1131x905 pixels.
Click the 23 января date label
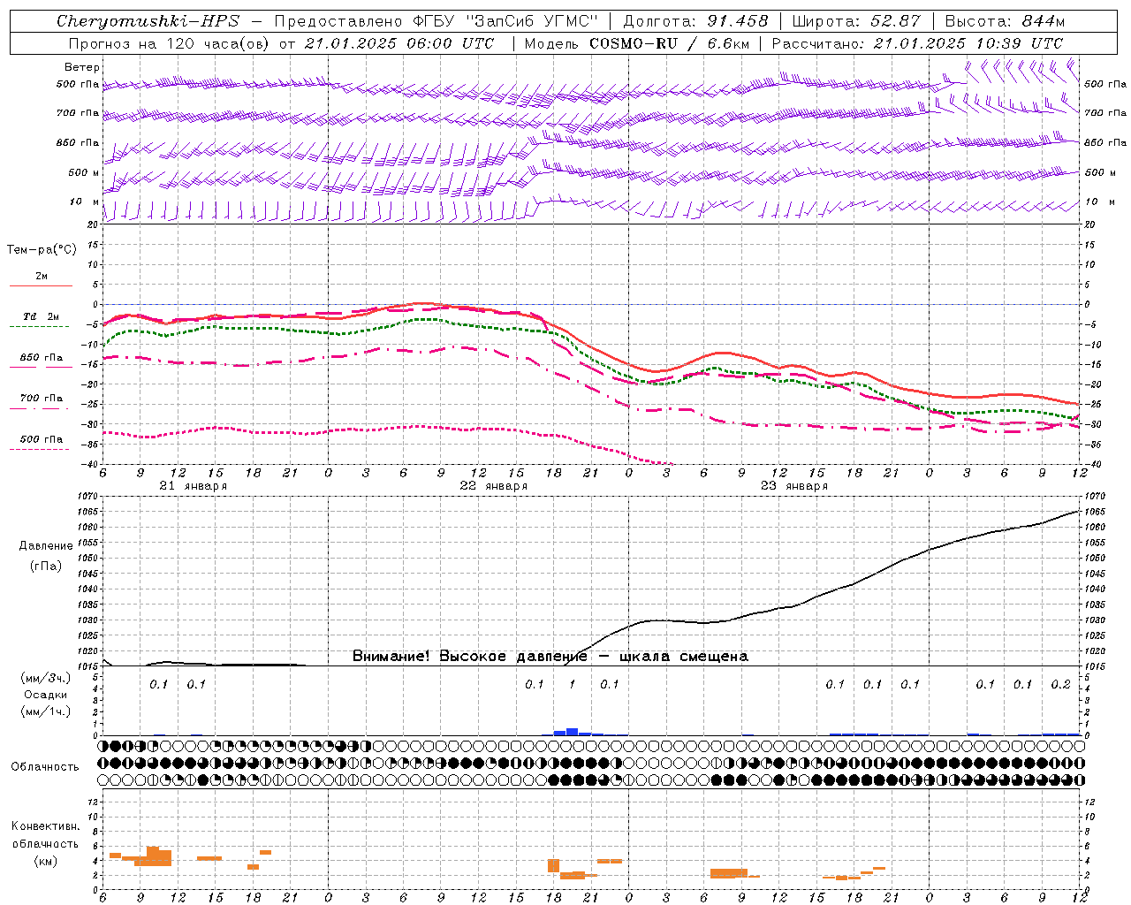pos(793,486)
